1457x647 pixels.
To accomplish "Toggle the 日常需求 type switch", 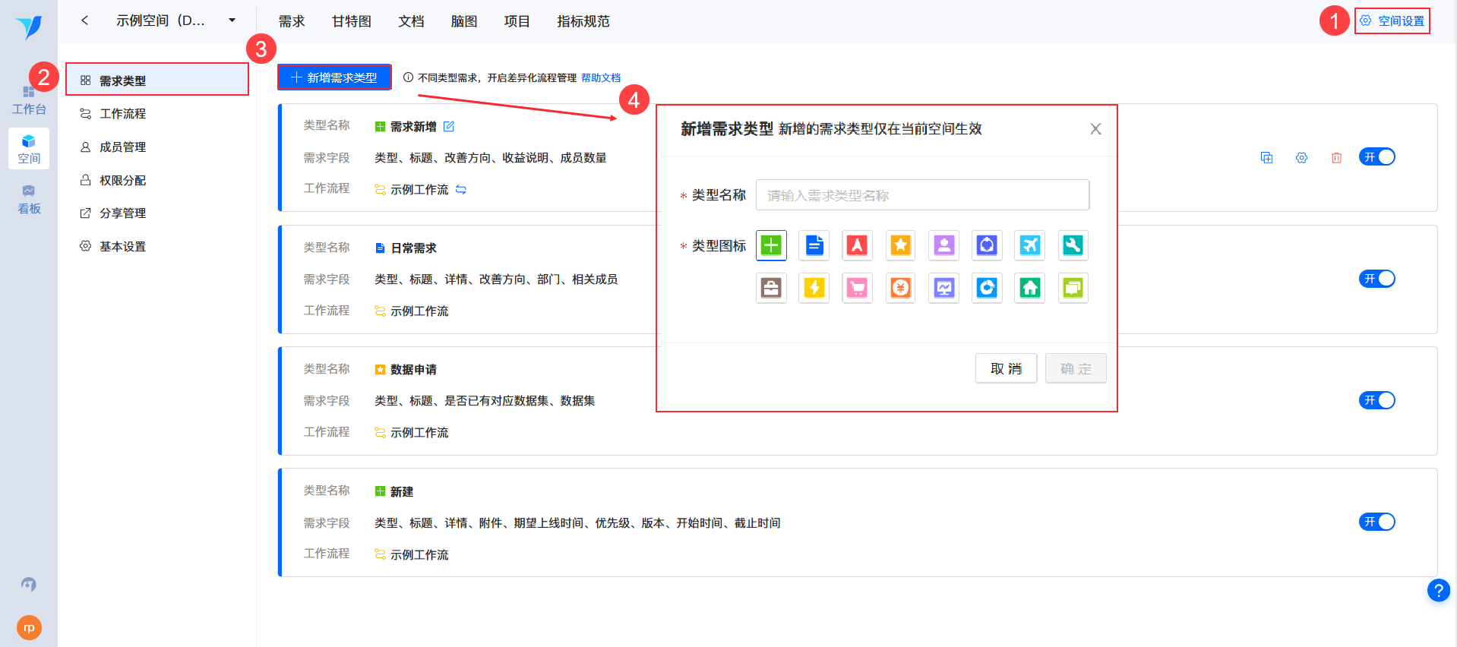I will [1376, 279].
